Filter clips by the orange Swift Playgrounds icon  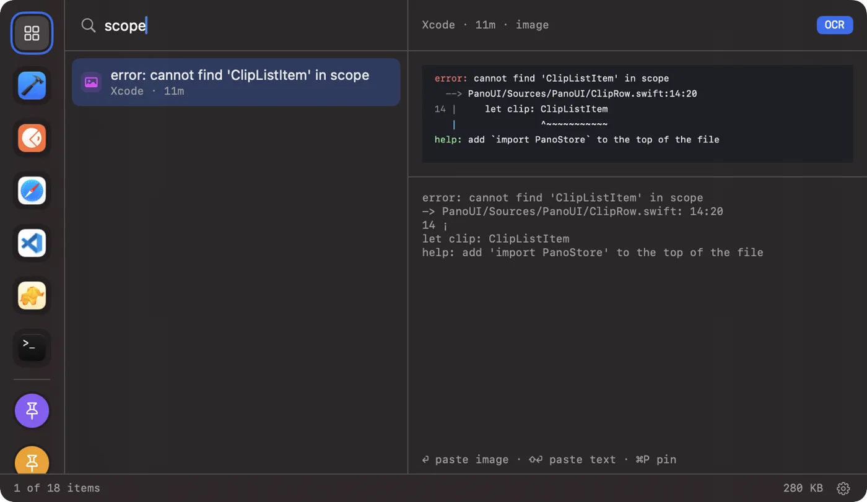pos(32,138)
